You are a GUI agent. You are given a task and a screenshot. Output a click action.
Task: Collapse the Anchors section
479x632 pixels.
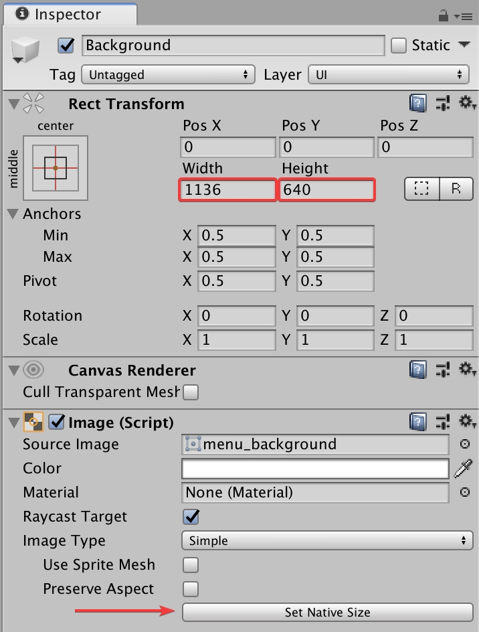(13, 214)
